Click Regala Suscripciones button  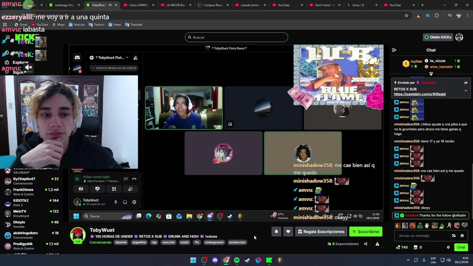click(x=321, y=232)
